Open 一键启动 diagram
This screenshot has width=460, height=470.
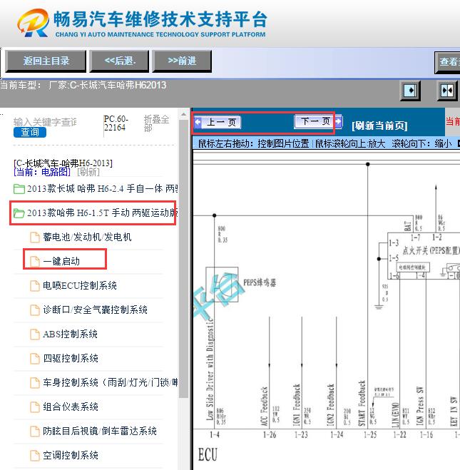(x=61, y=261)
